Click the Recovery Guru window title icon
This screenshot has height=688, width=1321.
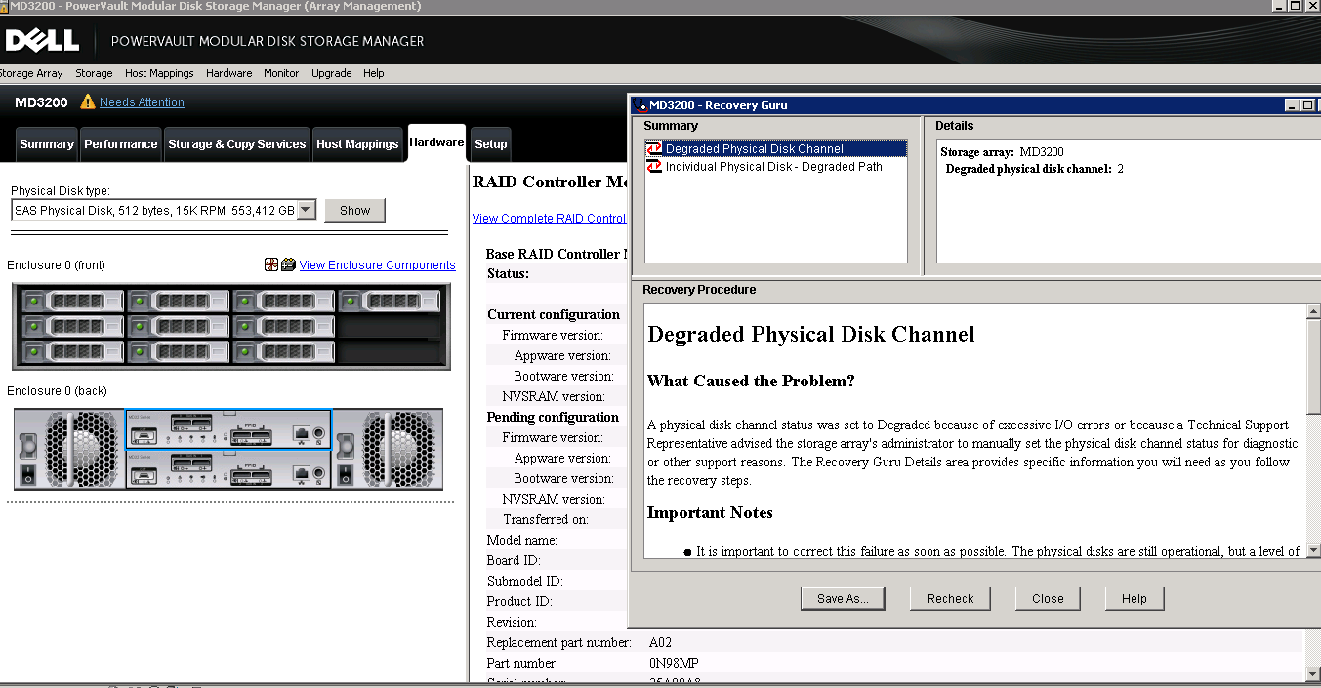[640, 105]
